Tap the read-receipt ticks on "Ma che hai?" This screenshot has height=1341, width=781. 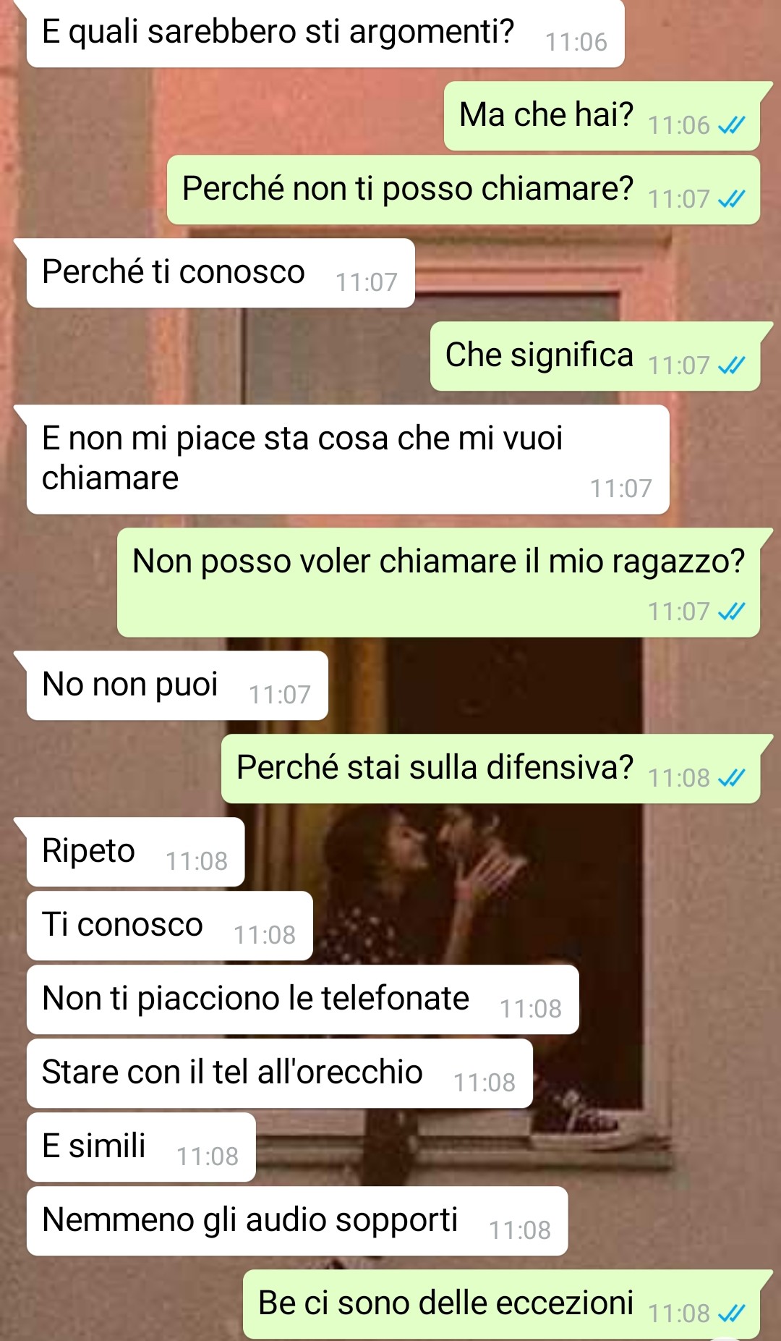point(731,126)
